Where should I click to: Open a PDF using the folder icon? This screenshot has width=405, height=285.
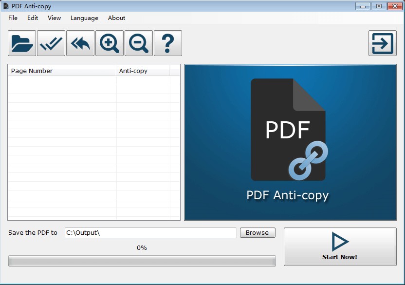(x=21, y=43)
